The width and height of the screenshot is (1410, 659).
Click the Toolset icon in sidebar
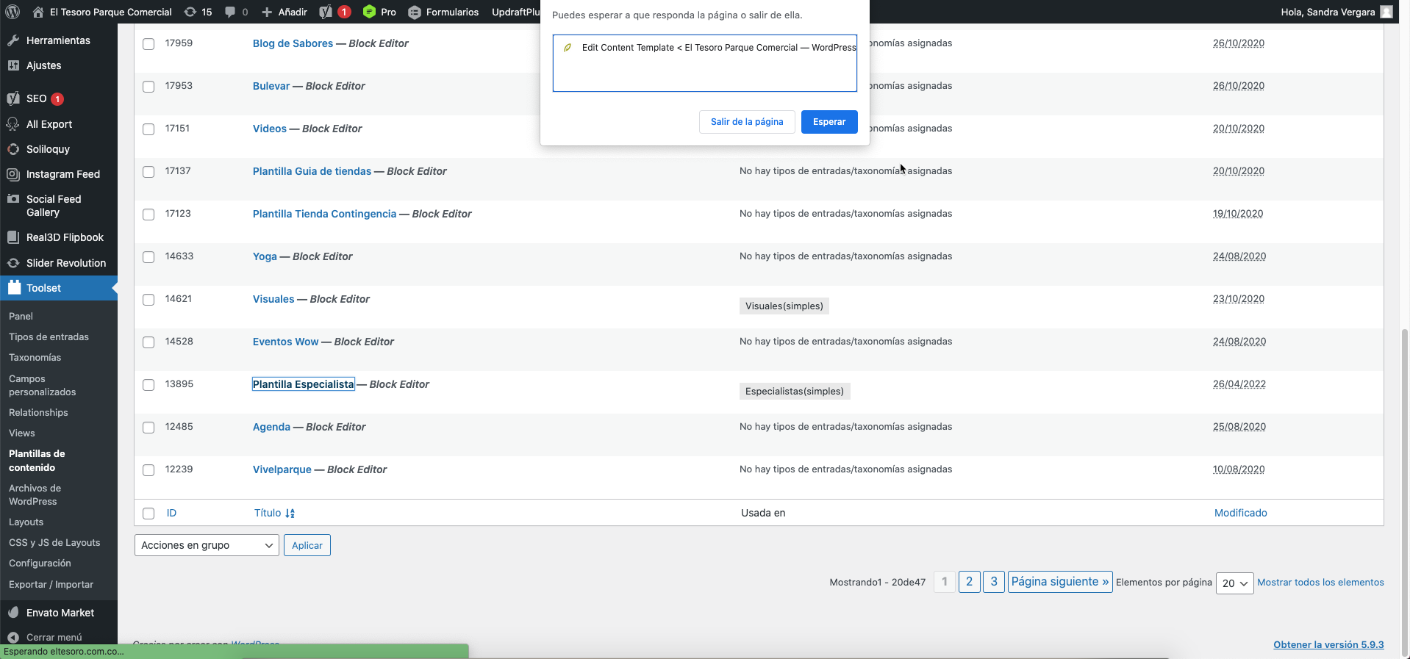(14, 288)
